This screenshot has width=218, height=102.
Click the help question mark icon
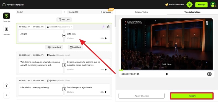tap(7, 85)
